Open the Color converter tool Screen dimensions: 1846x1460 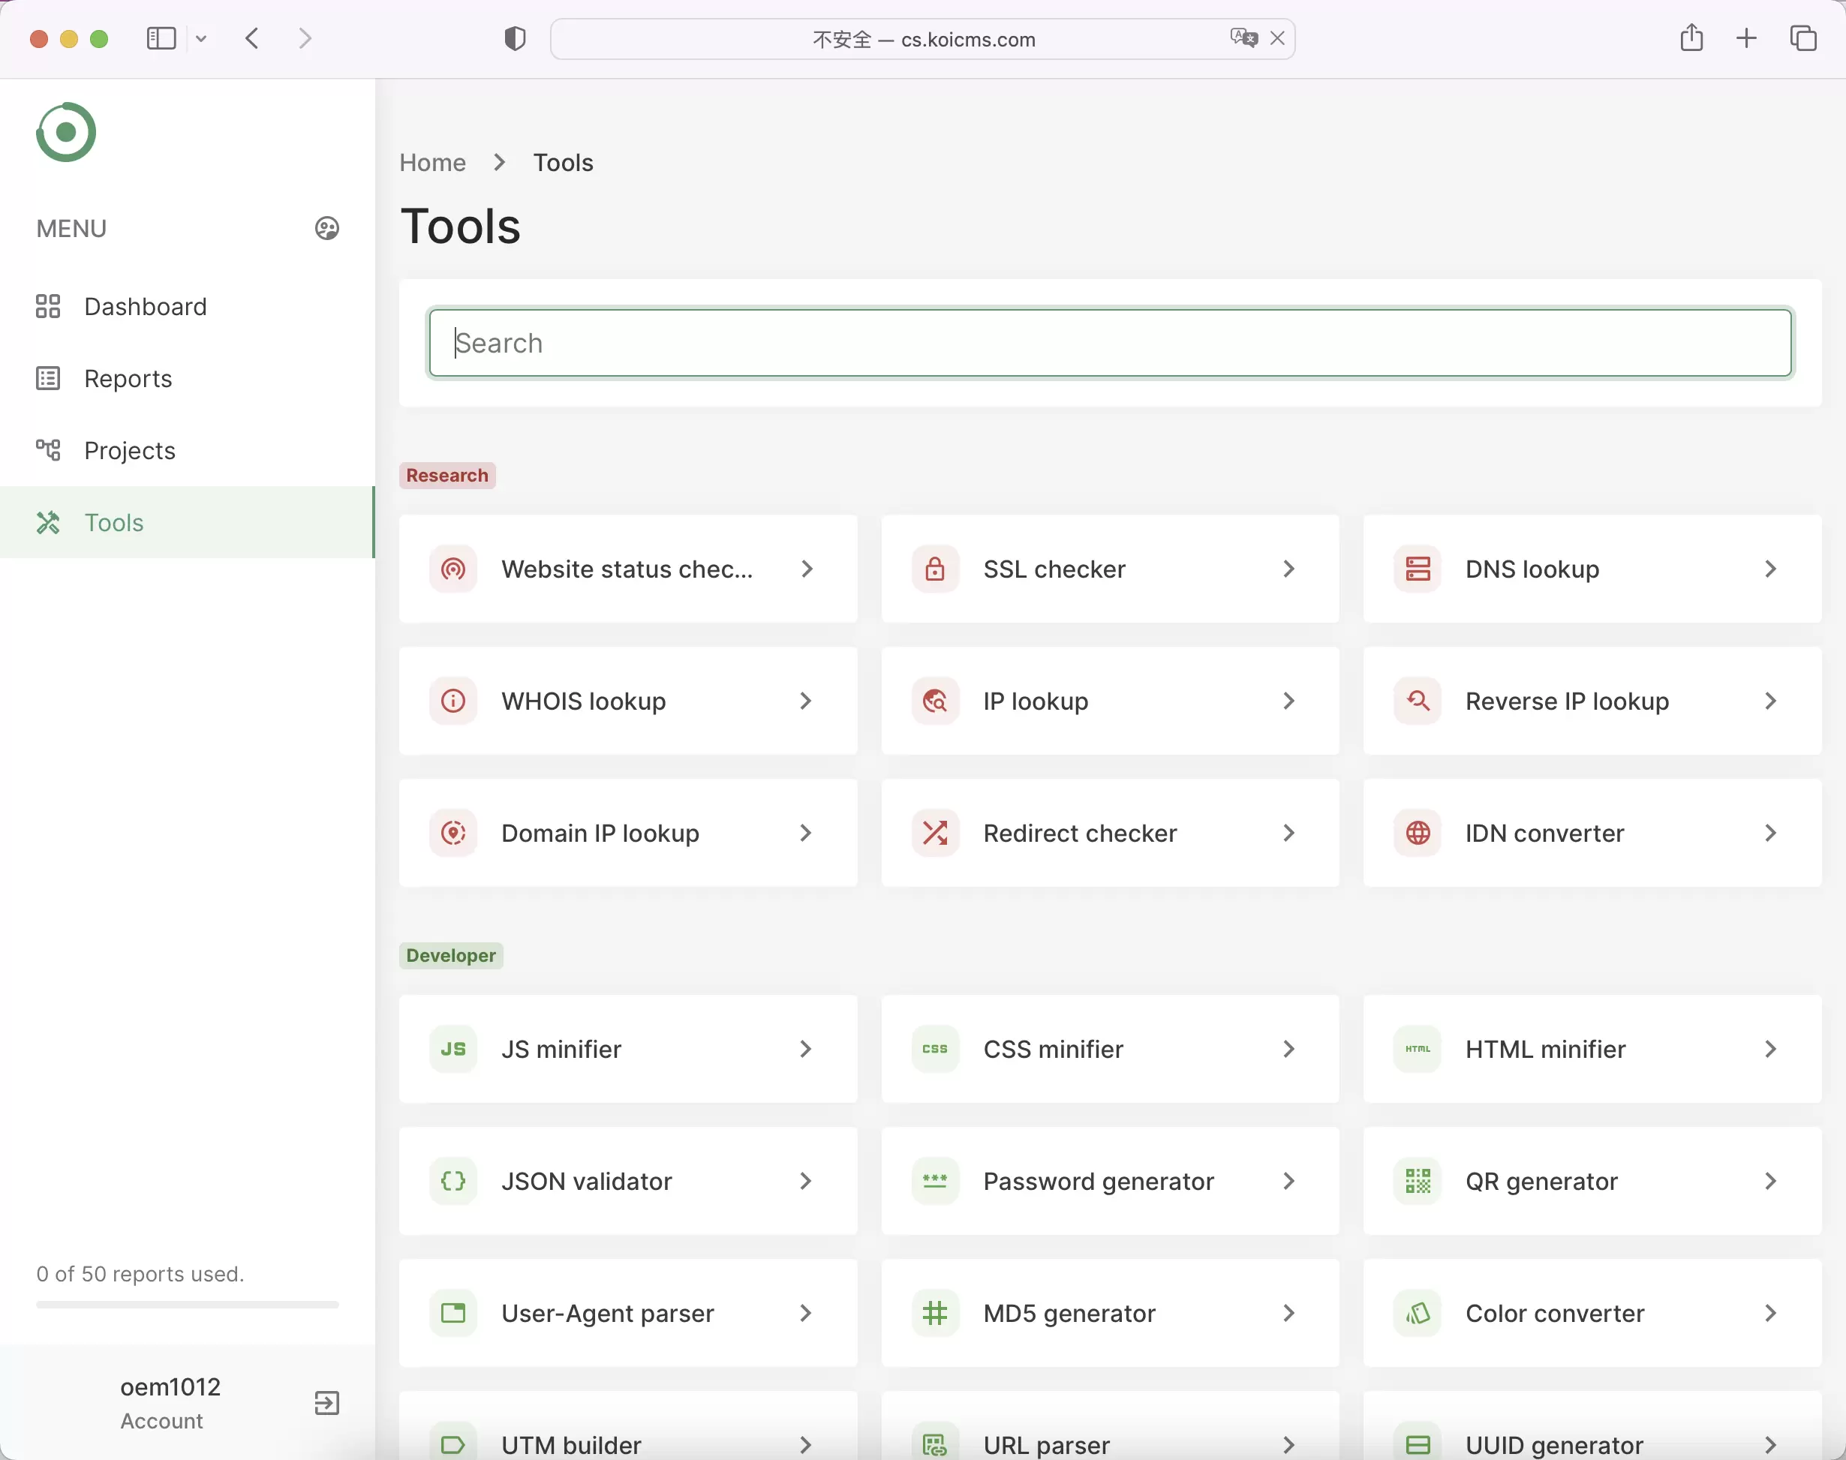click(x=1592, y=1313)
